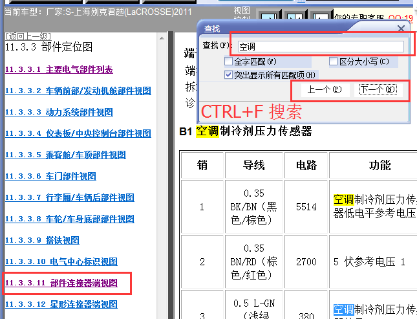This screenshot has height=319, width=417.
Task: Click the 电路 column header
Action: (x=306, y=165)
